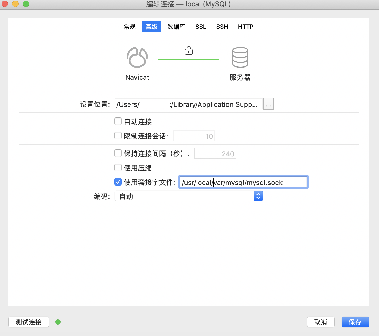
Task: Uncheck the 使用套接字文件 checkbox
Action: (x=118, y=182)
